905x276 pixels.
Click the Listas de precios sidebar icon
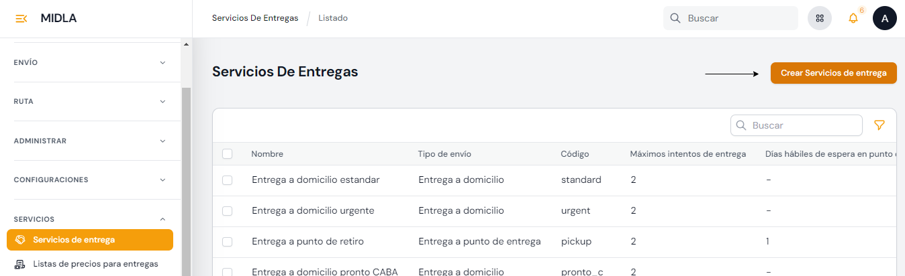tap(20, 264)
